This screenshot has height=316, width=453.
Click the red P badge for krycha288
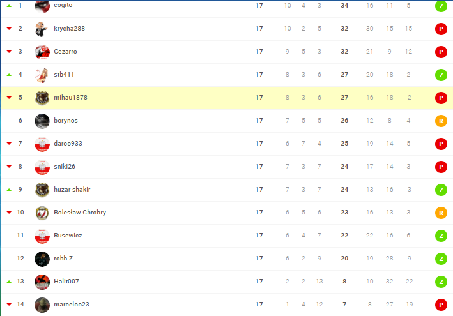click(441, 29)
